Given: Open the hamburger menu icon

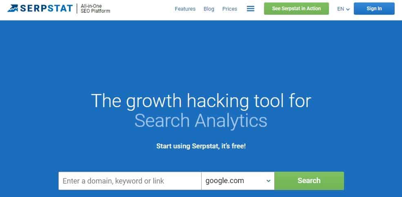Looking at the screenshot, I should (251, 9).
